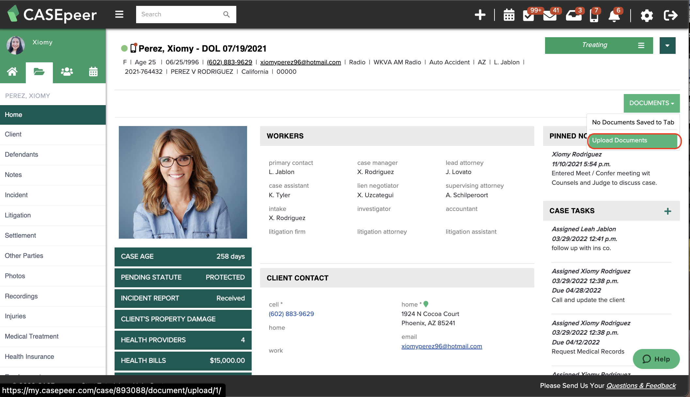
Task: Open Incident section in sidebar
Action: pos(53,195)
